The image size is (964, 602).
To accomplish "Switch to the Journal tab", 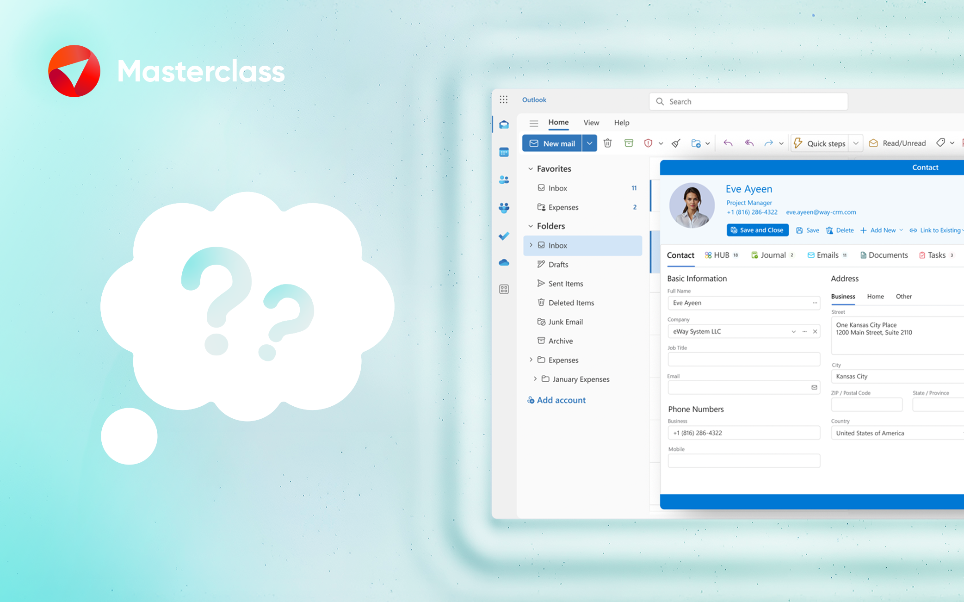I will tap(772, 255).
